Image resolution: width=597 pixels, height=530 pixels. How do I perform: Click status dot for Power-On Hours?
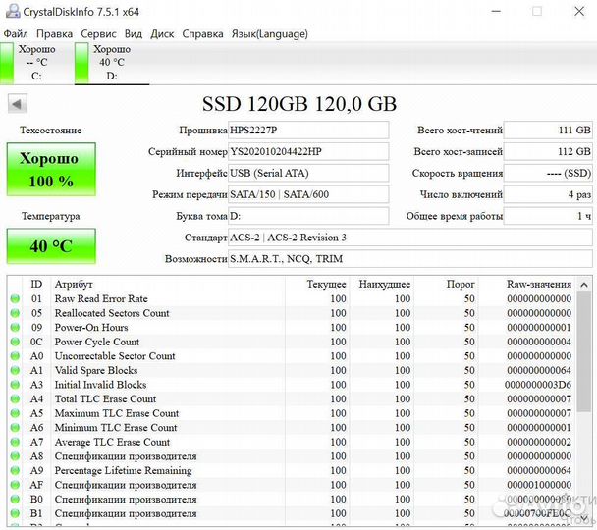coord(15,328)
